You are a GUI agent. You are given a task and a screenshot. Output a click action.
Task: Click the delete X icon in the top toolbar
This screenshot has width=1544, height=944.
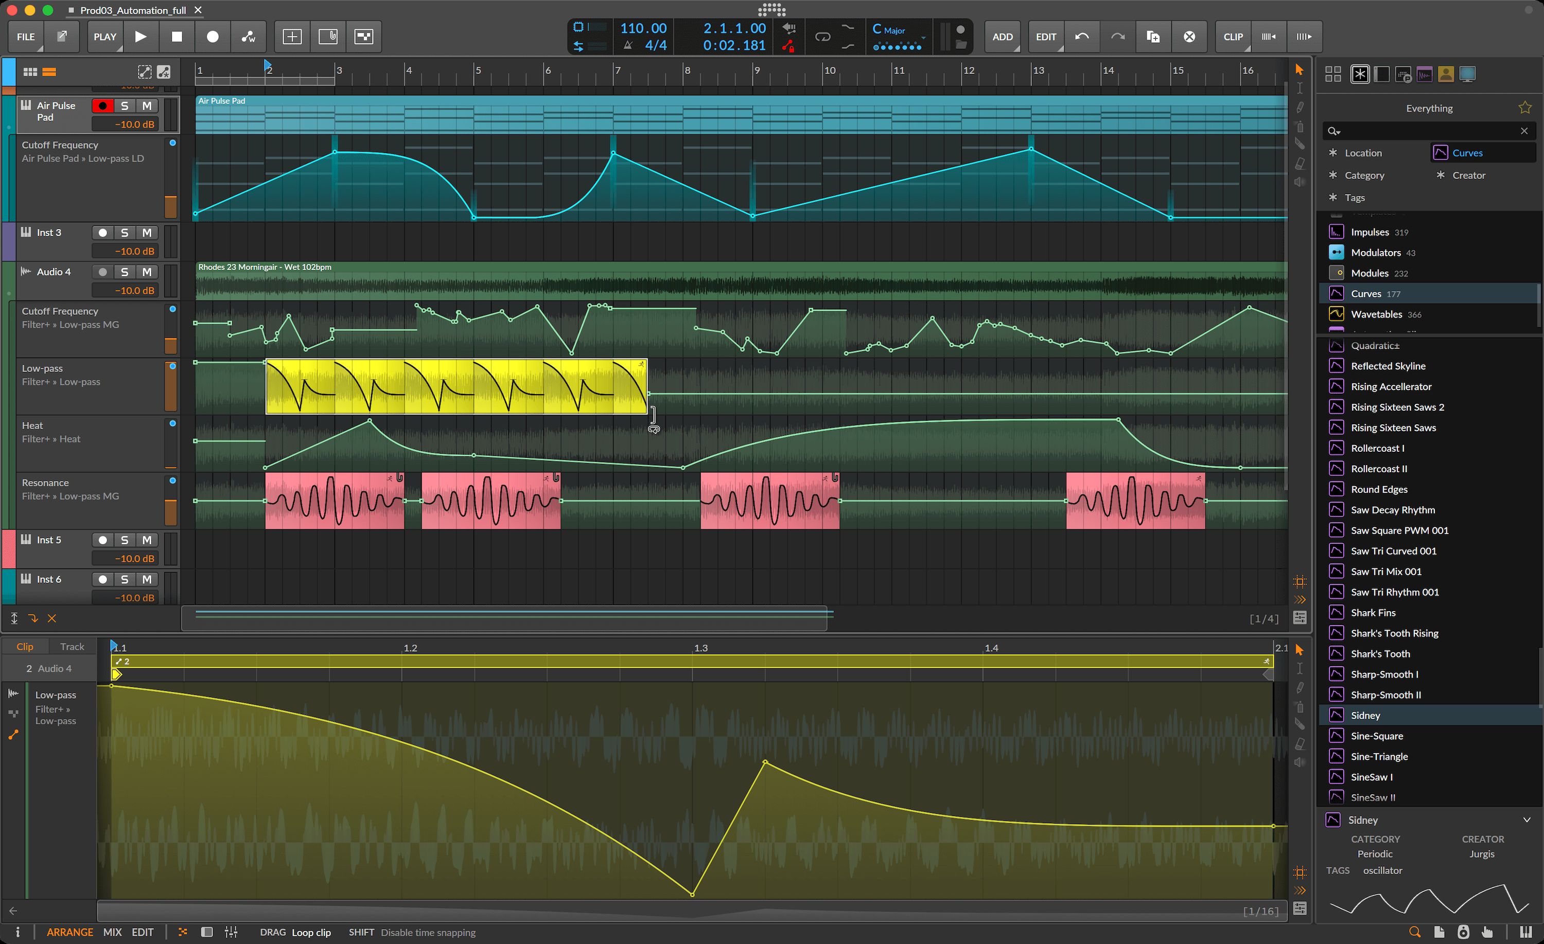1189,37
